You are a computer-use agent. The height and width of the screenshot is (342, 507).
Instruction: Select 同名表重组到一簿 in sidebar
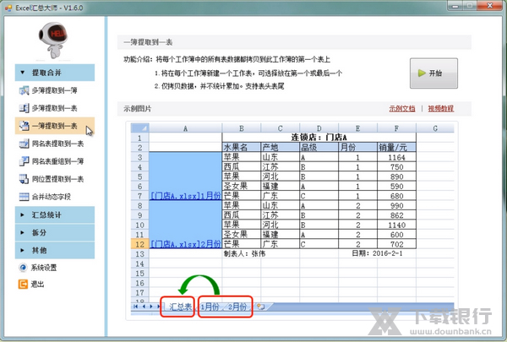55,161
